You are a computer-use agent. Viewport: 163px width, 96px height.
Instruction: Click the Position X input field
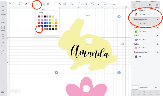(107, 4)
